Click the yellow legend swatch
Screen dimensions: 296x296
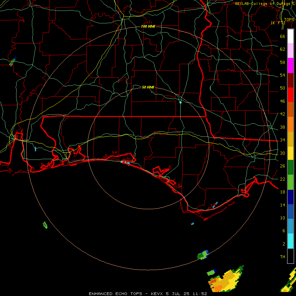pos(290,153)
